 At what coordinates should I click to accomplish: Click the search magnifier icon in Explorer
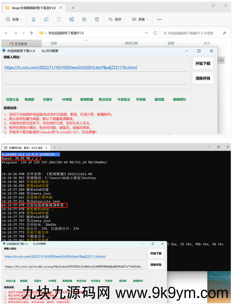224,33
